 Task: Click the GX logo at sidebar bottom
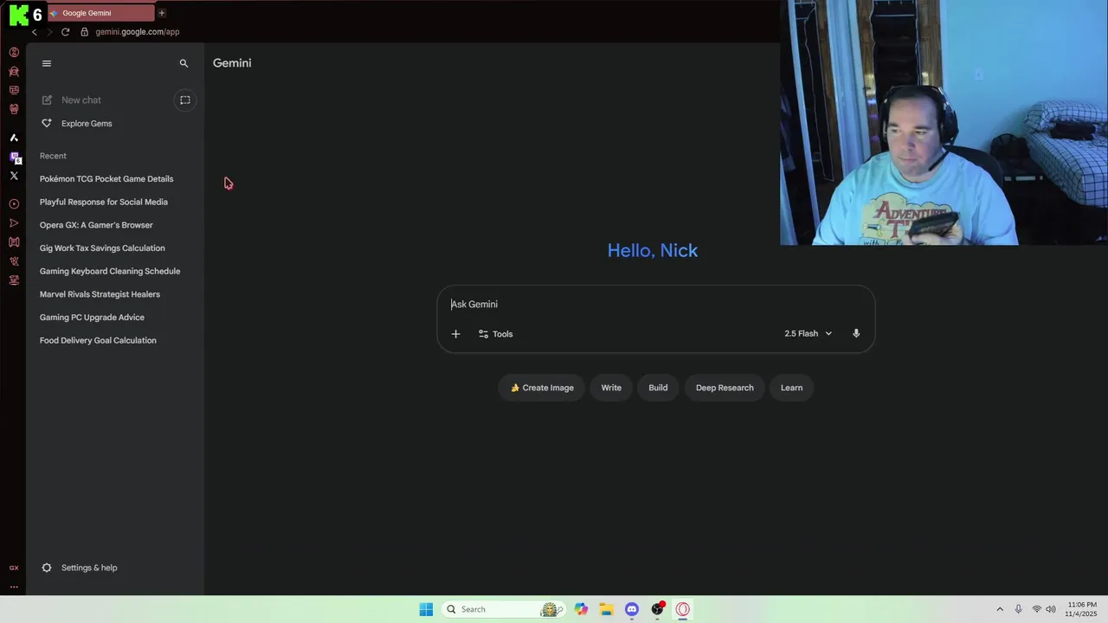click(14, 568)
